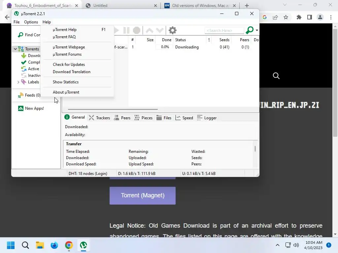
Task: Switch to the Pieces tab
Action: coord(143,118)
